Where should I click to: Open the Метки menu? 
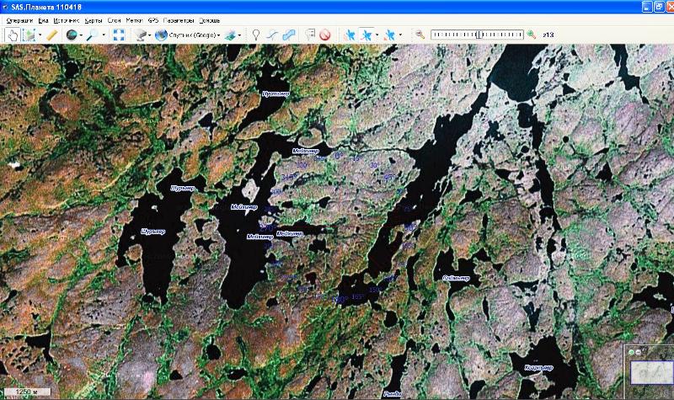point(134,19)
